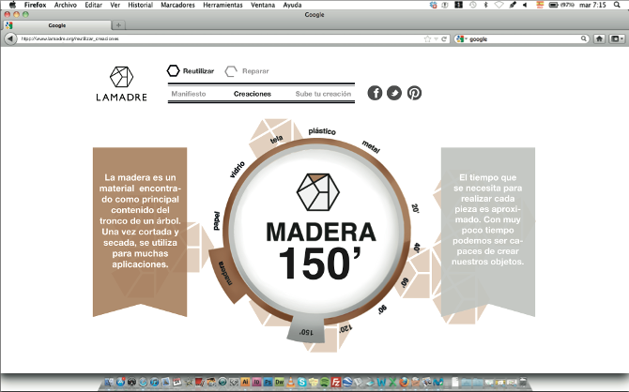Viewport: 629px width, 392px height.
Task: Open VLC from the dock
Action: (x=290, y=383)
